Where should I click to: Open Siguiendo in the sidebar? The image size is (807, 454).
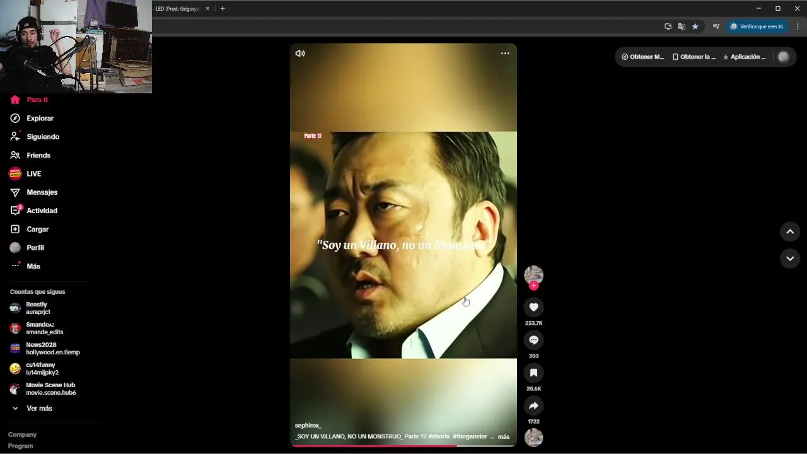(42, 137)
